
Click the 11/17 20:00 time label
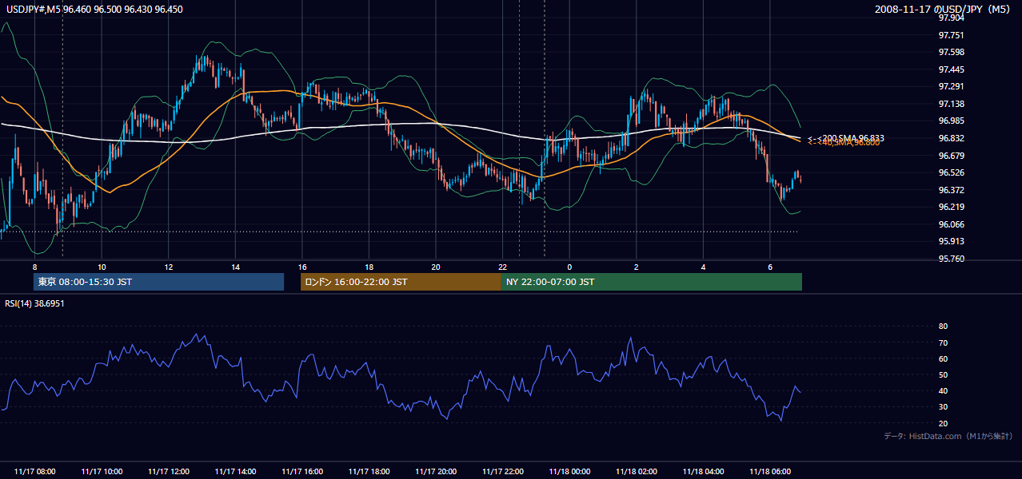point(436,471)
